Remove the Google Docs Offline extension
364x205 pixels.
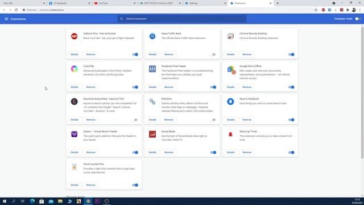[247, 87]
